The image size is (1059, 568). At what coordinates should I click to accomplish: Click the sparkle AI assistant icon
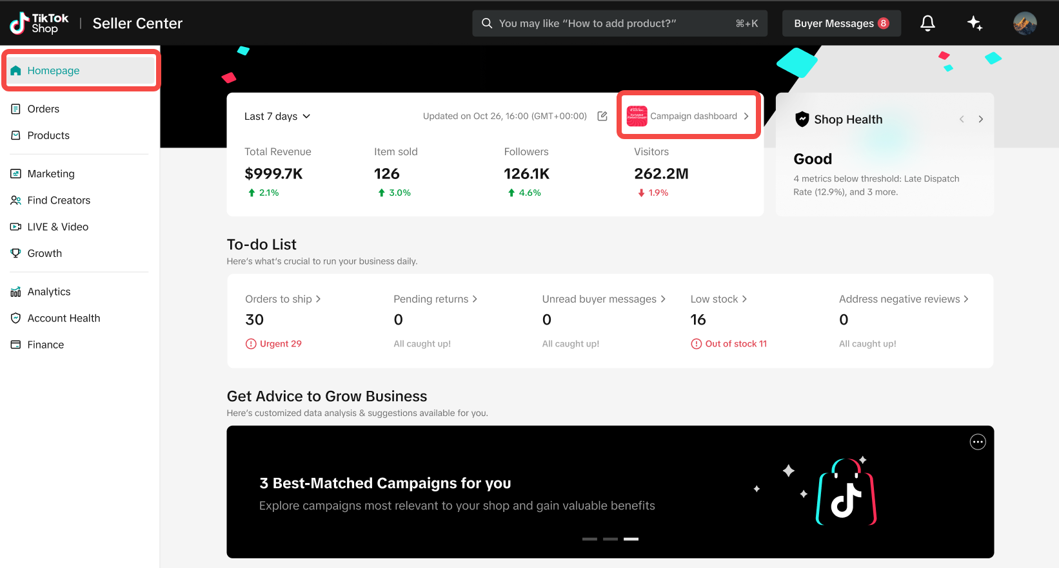tap(975, 24)
